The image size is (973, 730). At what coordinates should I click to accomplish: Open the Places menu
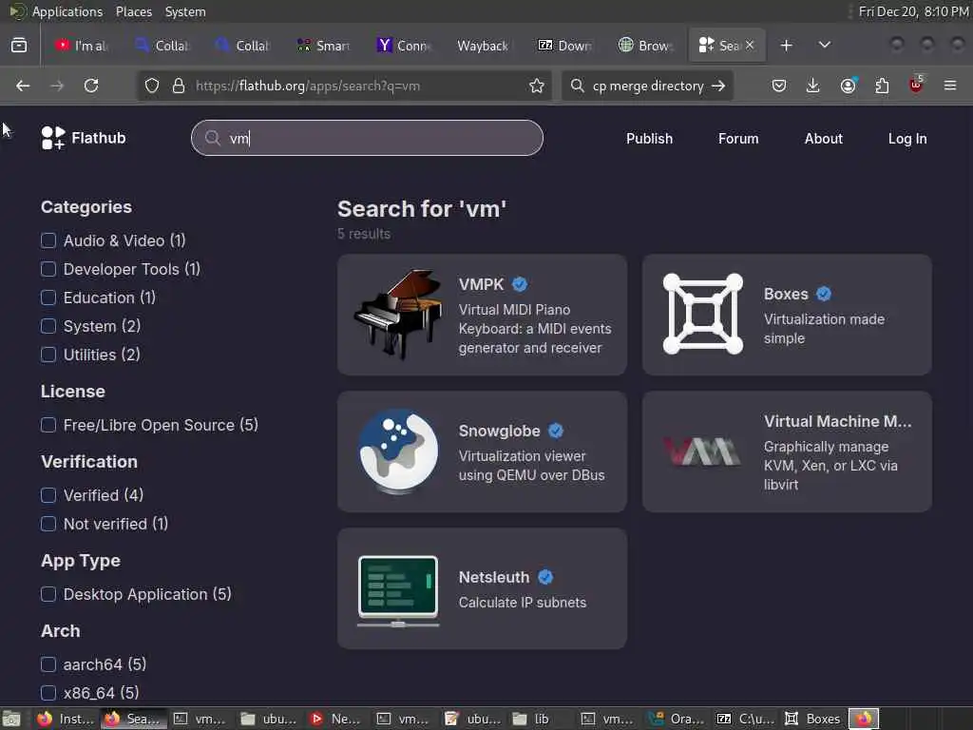click(134, 11)
